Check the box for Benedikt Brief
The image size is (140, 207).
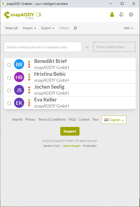(x=9, y=65)
